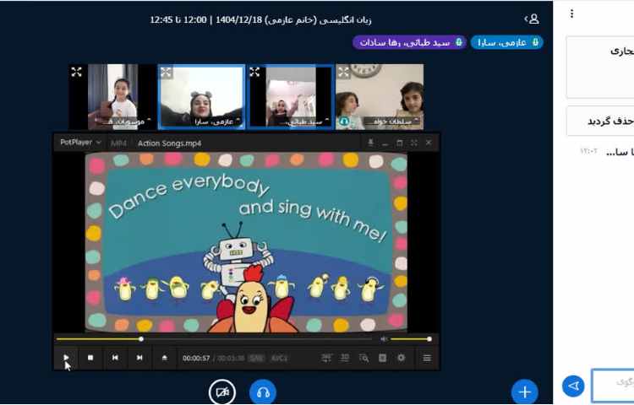Click the S/W decoder indicator
The width and height of the screenshot is (634, 405).
coord(256,359)
